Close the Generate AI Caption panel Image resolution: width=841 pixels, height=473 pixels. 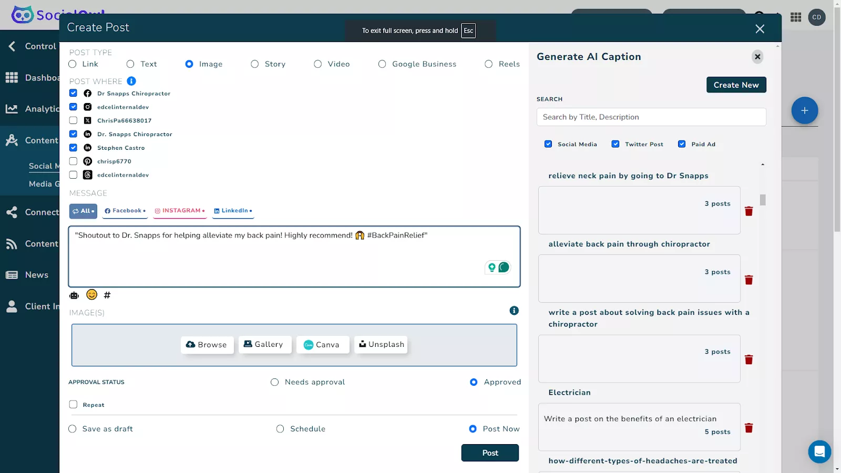click(x=757, y=57)
